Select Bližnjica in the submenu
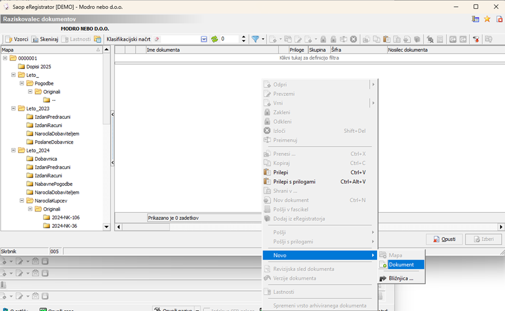This screenshot has width=505, height=311. tap(401, 278)
